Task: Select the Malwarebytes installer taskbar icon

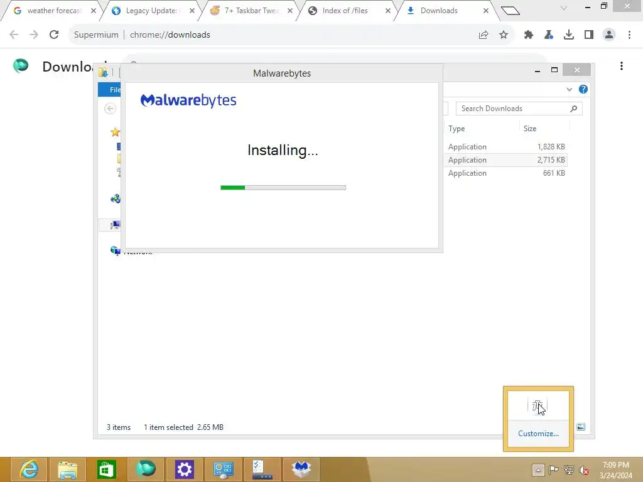Action: [x=301, y=469]
